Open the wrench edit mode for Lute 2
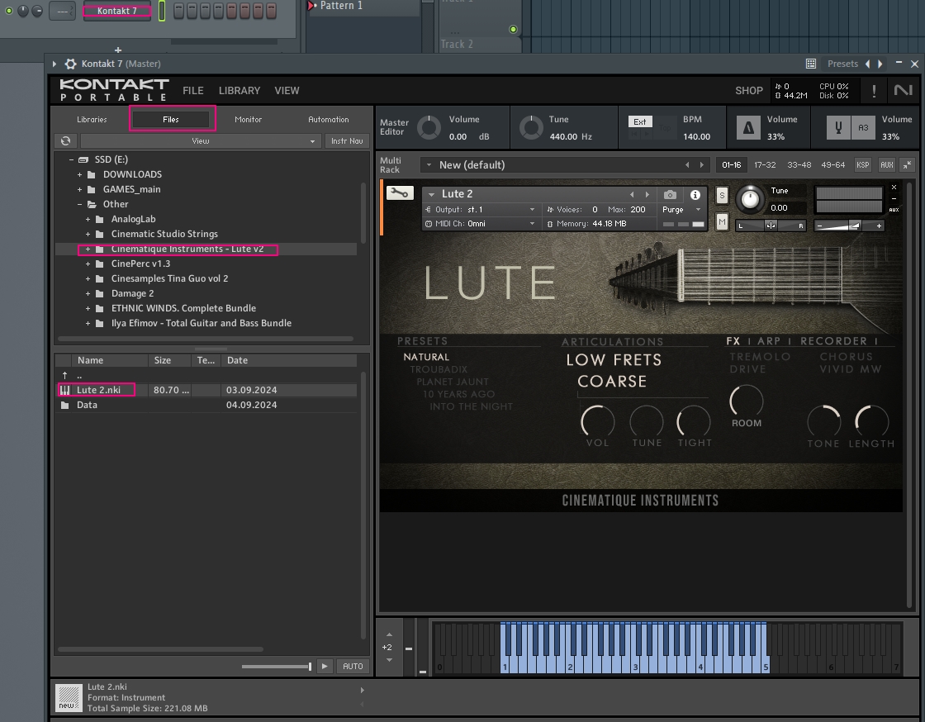925x722 pixels. (x=400, y=193)
